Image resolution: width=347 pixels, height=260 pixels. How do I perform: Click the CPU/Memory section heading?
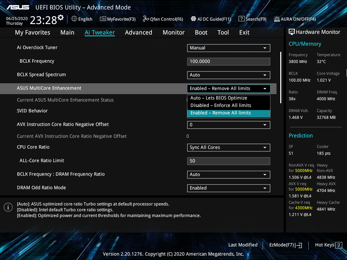[305, 44]
